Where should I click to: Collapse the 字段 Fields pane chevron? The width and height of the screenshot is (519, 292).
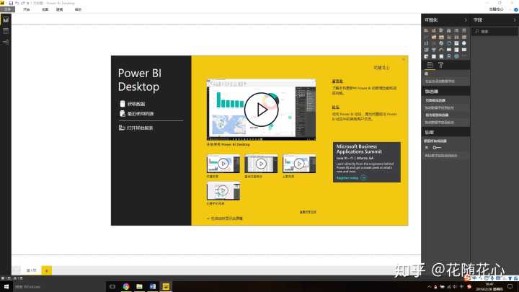click(513, 20)
